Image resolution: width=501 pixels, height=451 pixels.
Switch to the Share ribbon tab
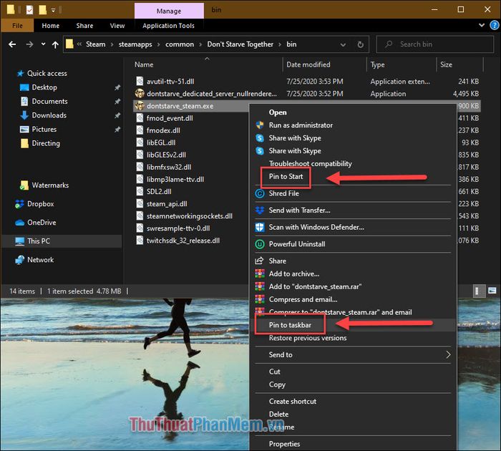(84, 26)
